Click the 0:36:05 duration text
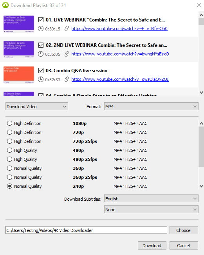Screen dimensions: 204x255 tap(53, 54)
